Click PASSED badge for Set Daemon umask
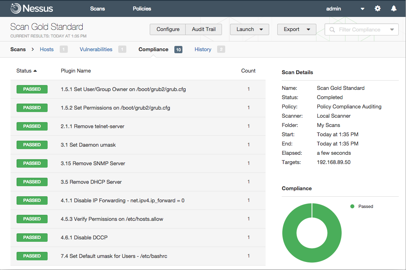The width and height of the screenshot is (406, 270). pyautogui.click(x=32, y=145)
